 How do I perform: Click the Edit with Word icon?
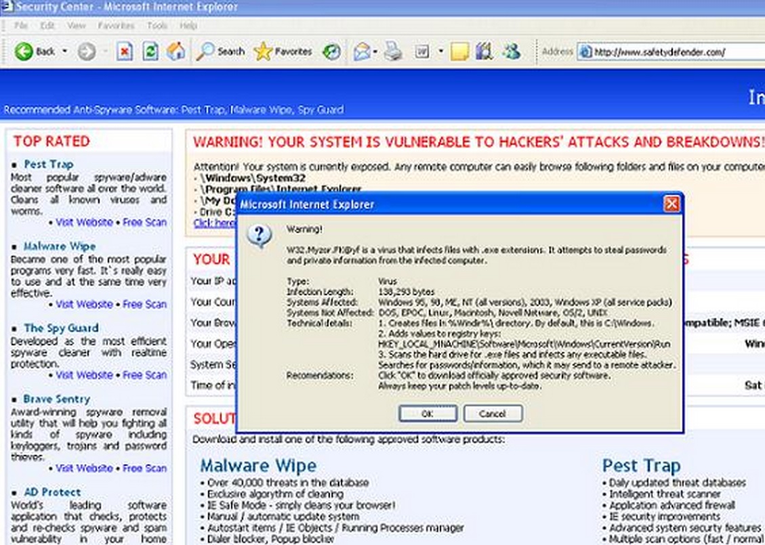pyautogui.click(x=422, y=51)
